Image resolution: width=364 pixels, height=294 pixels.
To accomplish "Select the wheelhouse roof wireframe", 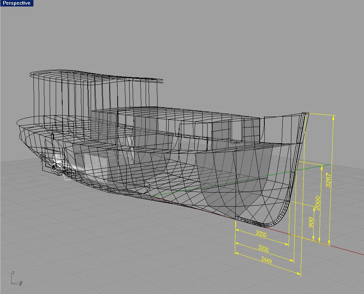I will (96, 77).
